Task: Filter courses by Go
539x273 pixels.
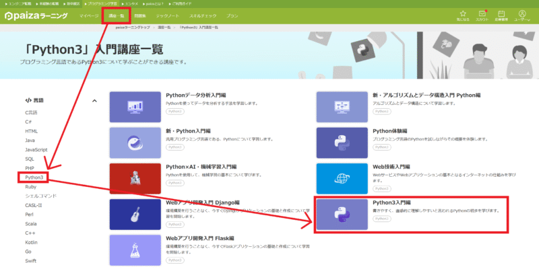Action: [x=28, y=251]
